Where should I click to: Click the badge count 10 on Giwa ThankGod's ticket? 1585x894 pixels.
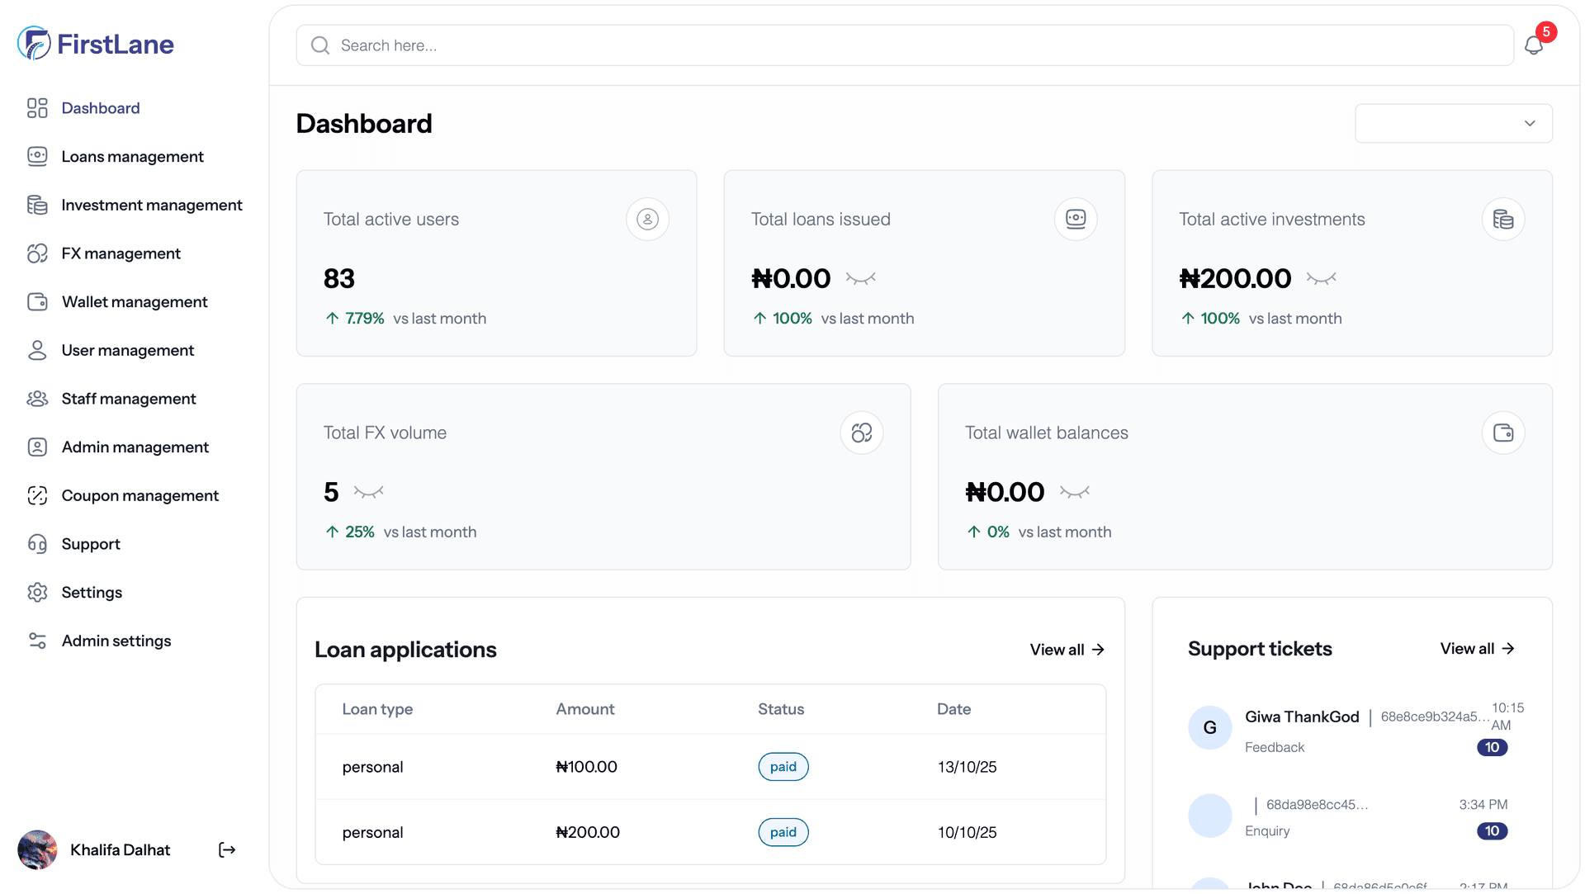coord(1492,747)
